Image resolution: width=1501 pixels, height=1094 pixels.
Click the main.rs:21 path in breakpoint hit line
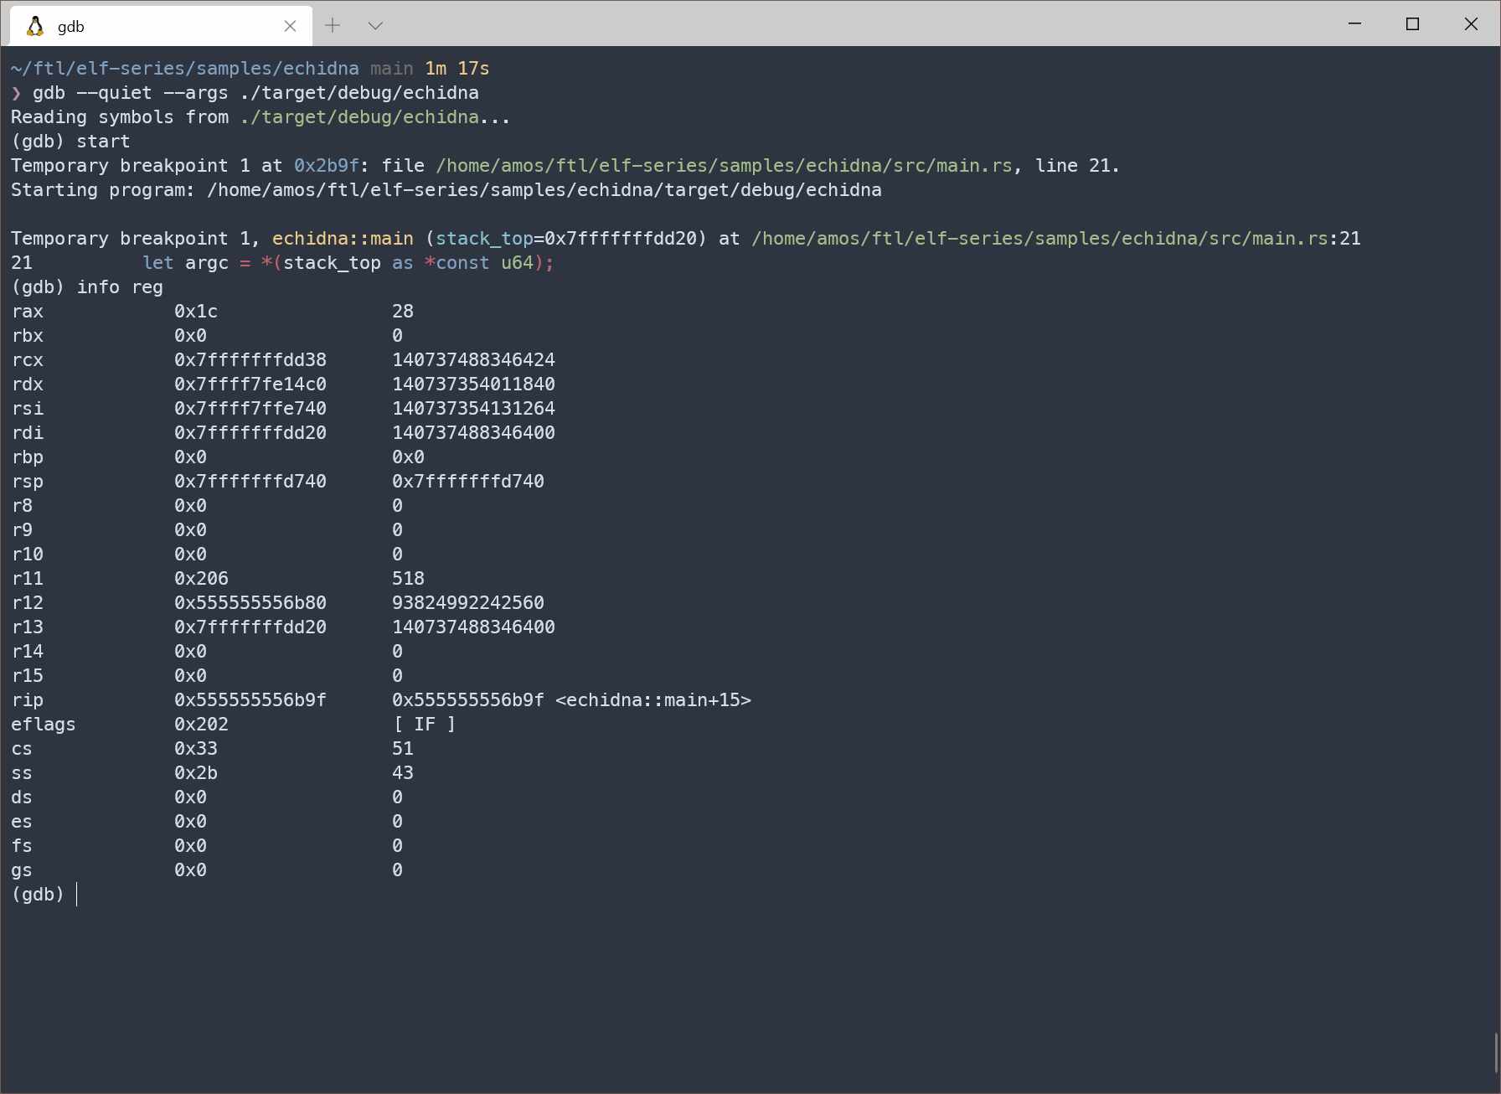(x=1039, y=239)
